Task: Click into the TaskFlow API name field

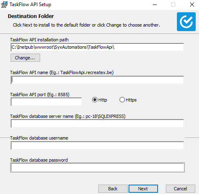Action: point(97,80)
